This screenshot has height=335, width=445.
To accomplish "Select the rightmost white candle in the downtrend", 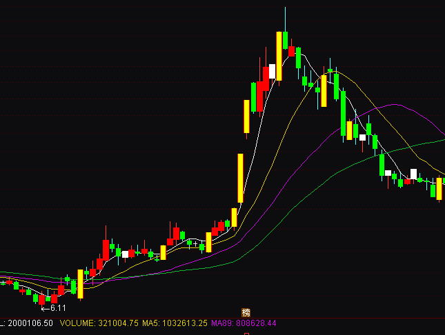I will tap(414, 173).
